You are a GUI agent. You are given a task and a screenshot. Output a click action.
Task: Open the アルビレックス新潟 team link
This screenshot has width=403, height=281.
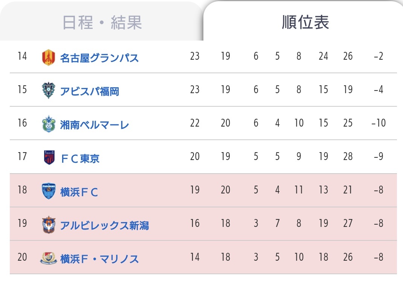click(104, 226)
